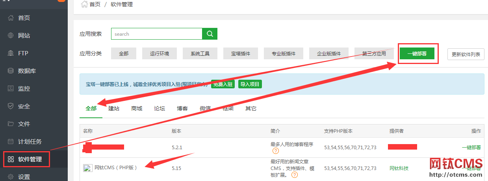Viewport: 488px width, 181px height.
Task: Click the gear icon beside 设置
Action: pos(11,177)
